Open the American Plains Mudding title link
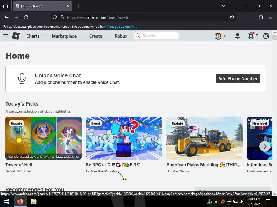 point(203,165)
